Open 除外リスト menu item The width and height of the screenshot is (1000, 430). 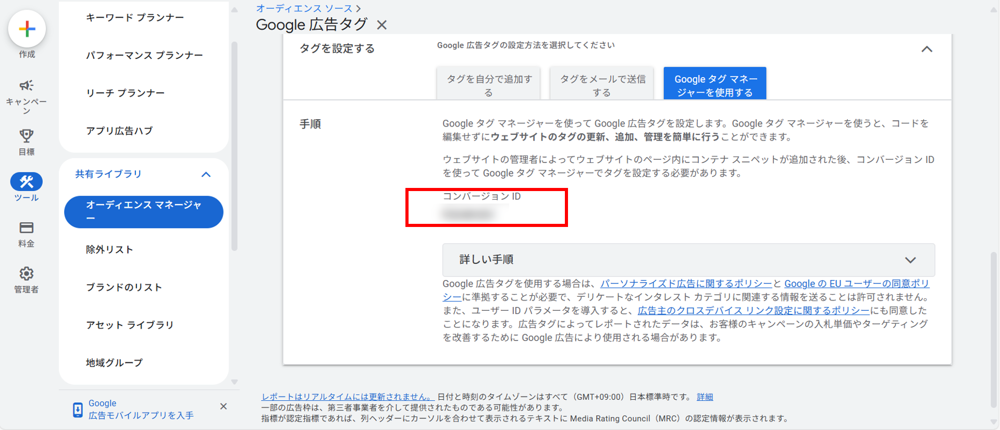[109, 249]
